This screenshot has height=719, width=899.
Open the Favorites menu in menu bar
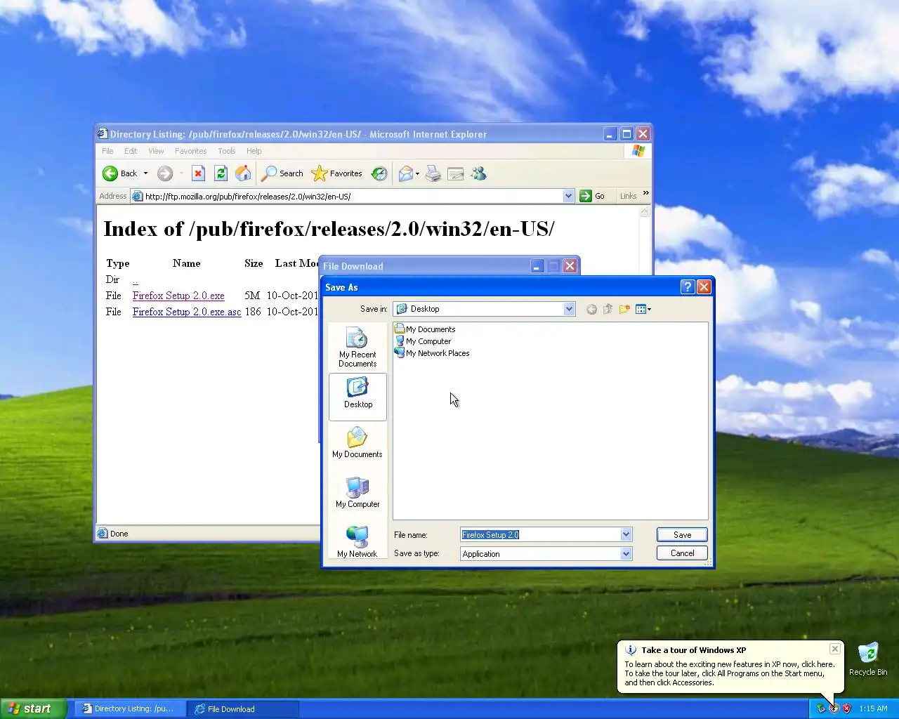click(x=190, y=151)
